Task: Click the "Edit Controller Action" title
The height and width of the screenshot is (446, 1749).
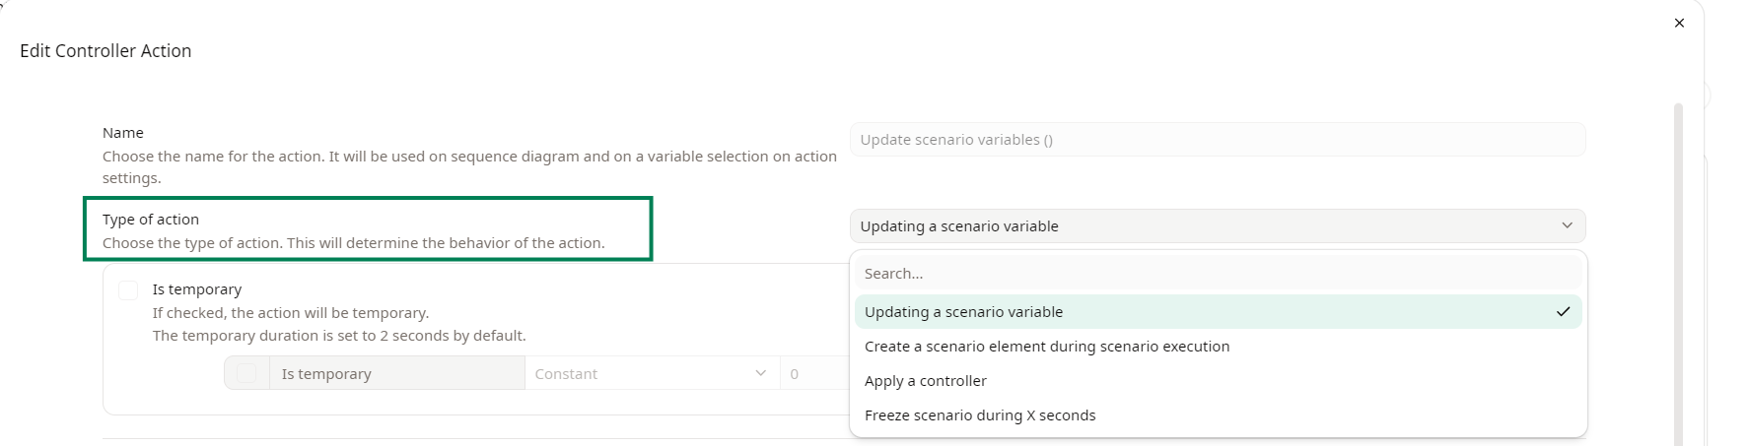Action: (105, 51)
